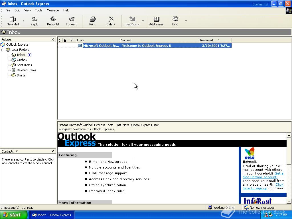Image resolution: width=292 pixels, height=219 pixels.
Task: Open the Find dropdown arrow
Action: pos(186,21)
